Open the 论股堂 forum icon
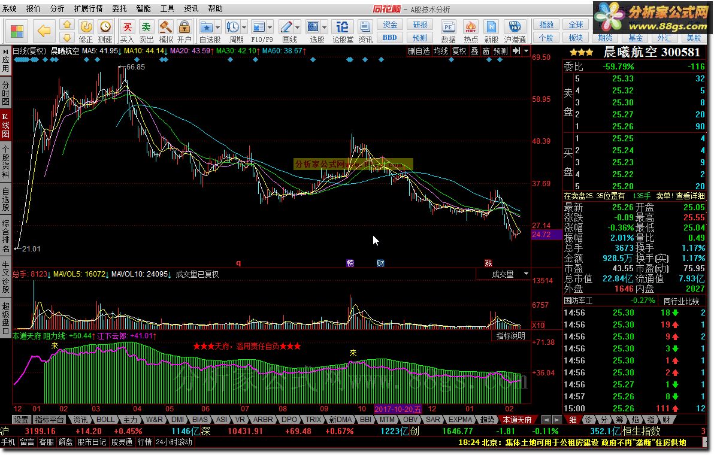The height and width of the screenshot is (455, 714). 343,31
